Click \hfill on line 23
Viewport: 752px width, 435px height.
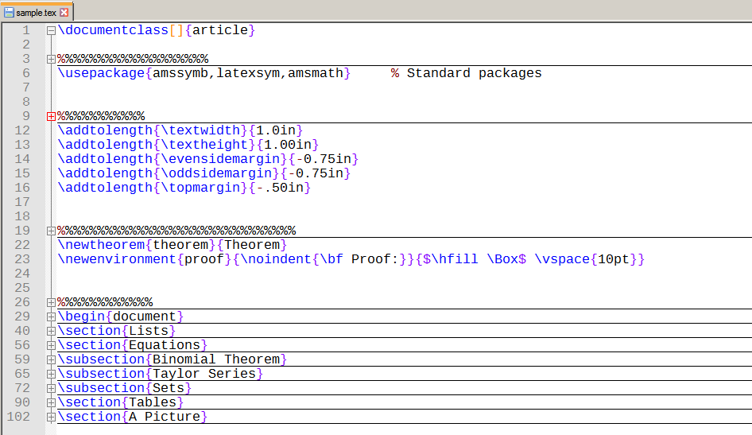pos(455,259)
